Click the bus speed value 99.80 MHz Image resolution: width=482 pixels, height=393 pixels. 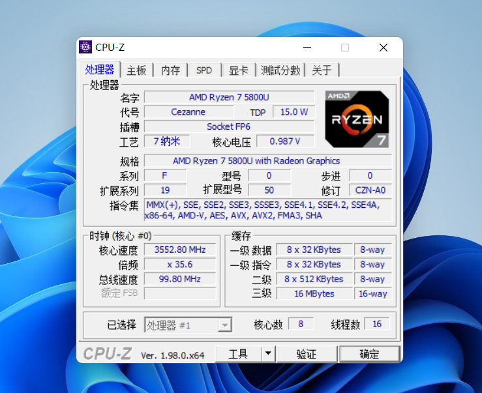click(180, 279)
